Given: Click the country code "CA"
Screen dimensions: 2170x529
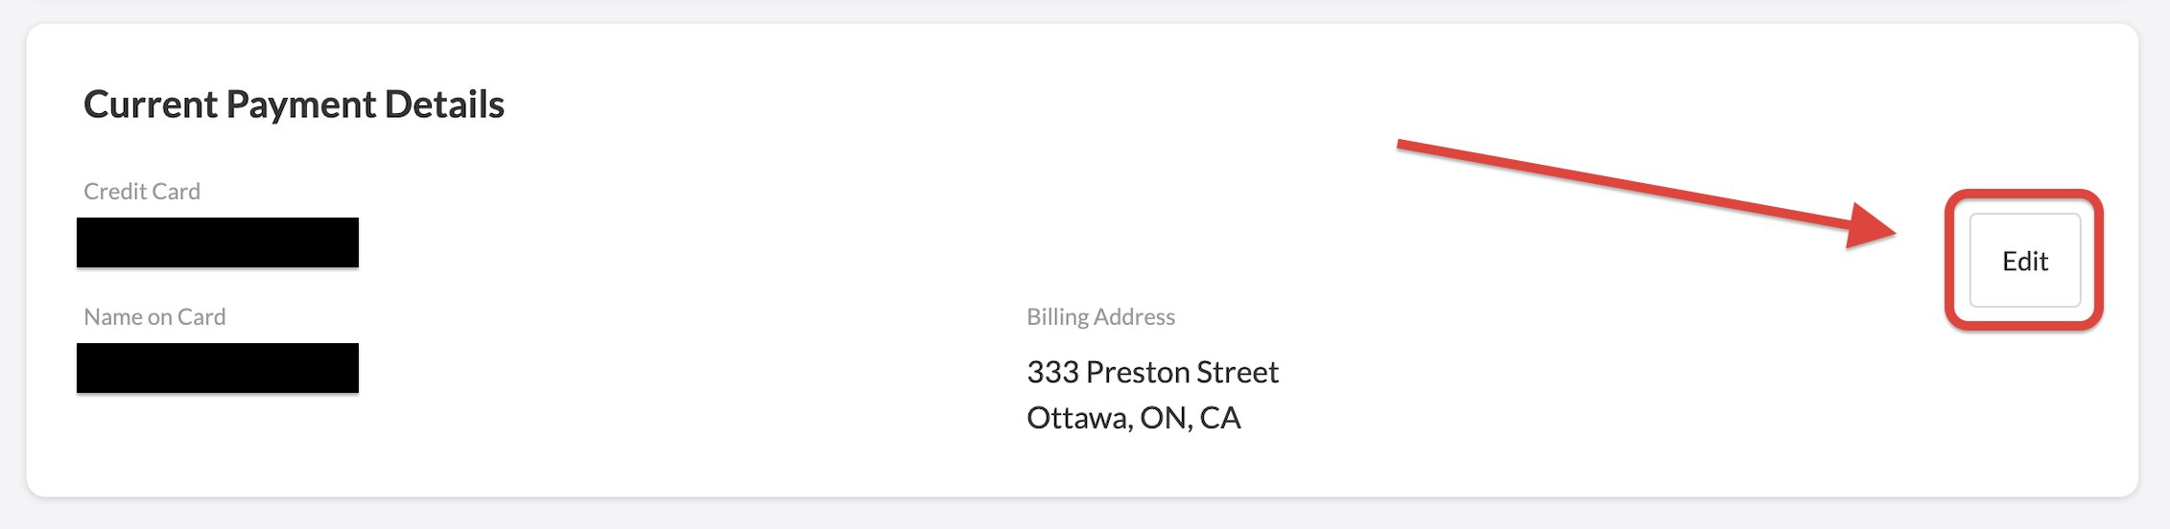Looking at the screenshot, I should 1220,418.
